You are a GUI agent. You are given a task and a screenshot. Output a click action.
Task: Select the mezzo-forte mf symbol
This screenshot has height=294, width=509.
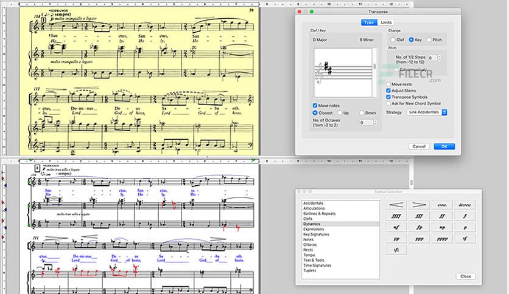point(396,227)
